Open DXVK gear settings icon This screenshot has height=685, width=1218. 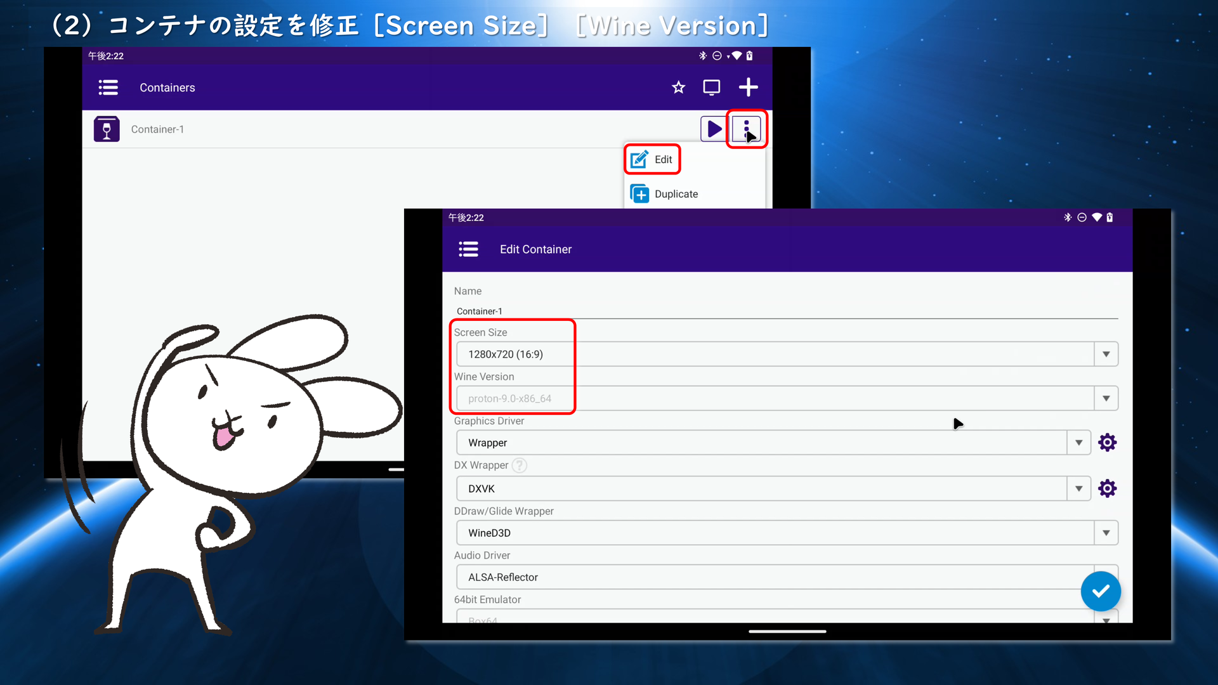coord(1107,488)
